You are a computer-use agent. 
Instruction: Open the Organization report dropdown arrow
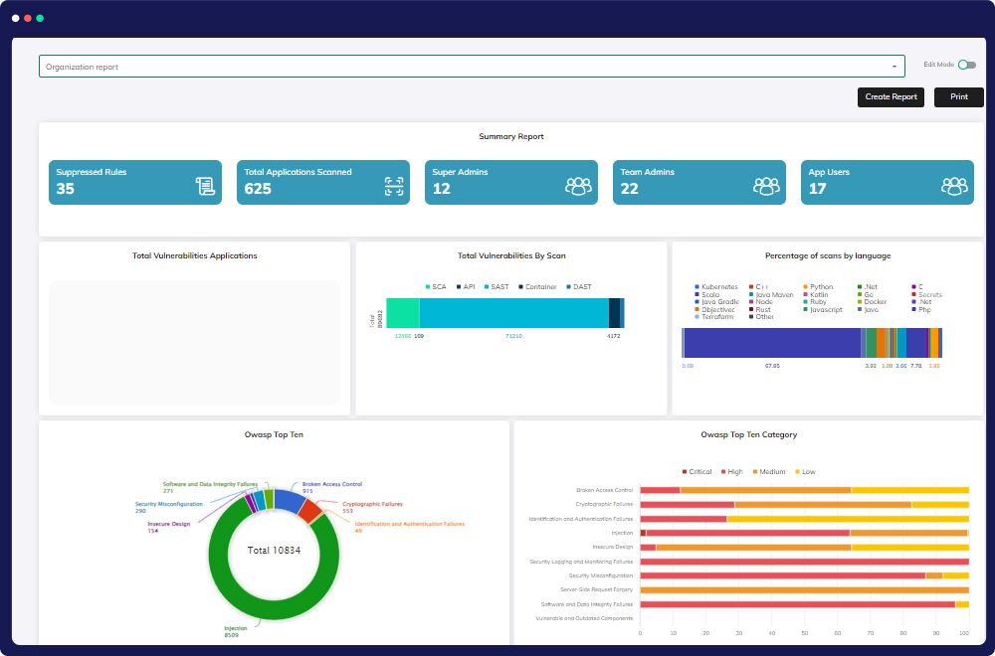[895, 68]
